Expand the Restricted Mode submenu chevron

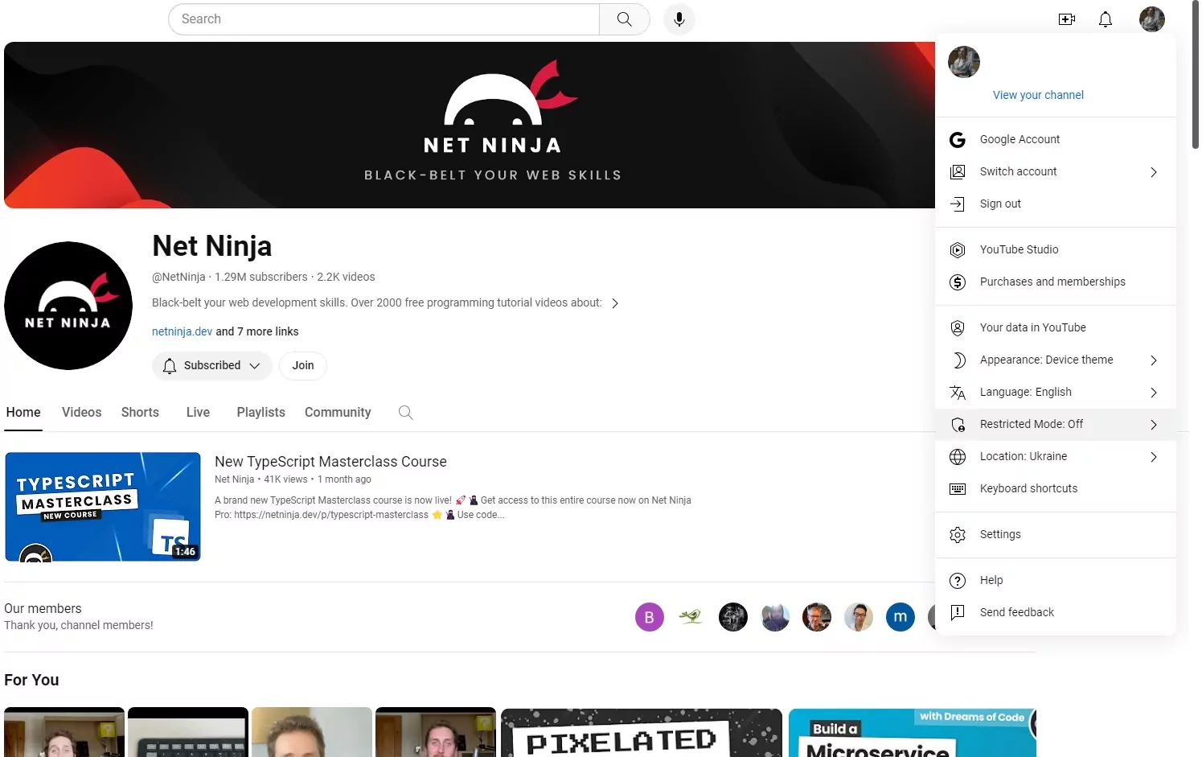coord(1154,425)
